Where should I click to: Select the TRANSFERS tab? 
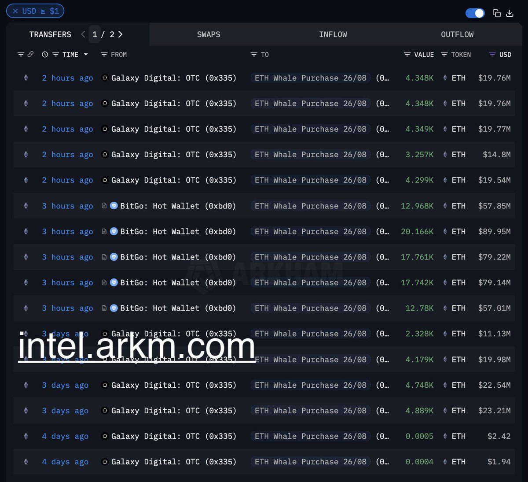pyautogui.click(x=50, y=34)
